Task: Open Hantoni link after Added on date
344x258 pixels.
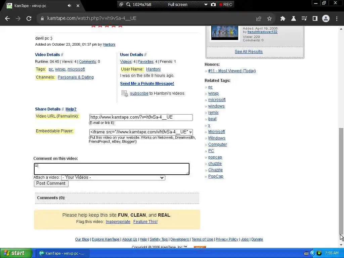Action: [x=109, y=45]
